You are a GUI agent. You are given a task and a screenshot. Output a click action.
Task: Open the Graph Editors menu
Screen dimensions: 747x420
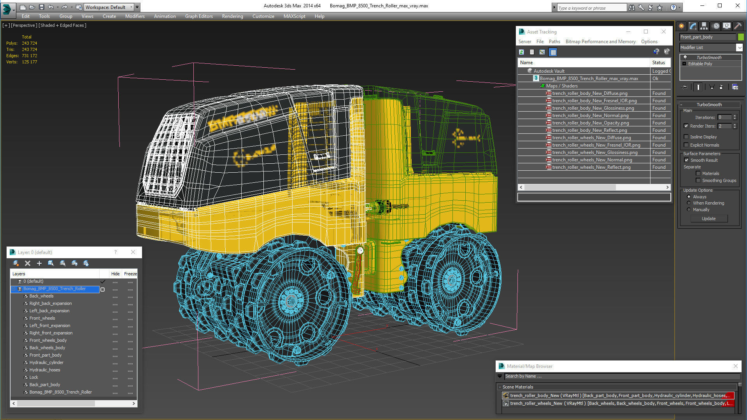tap(199, 16)
